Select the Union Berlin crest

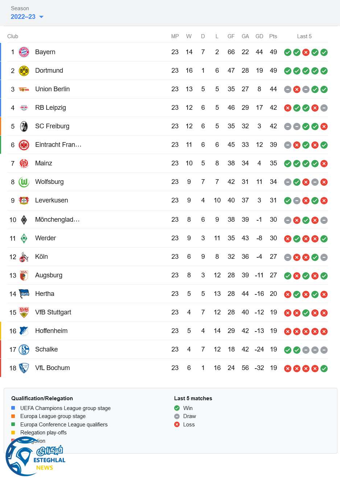click(24, 89)
